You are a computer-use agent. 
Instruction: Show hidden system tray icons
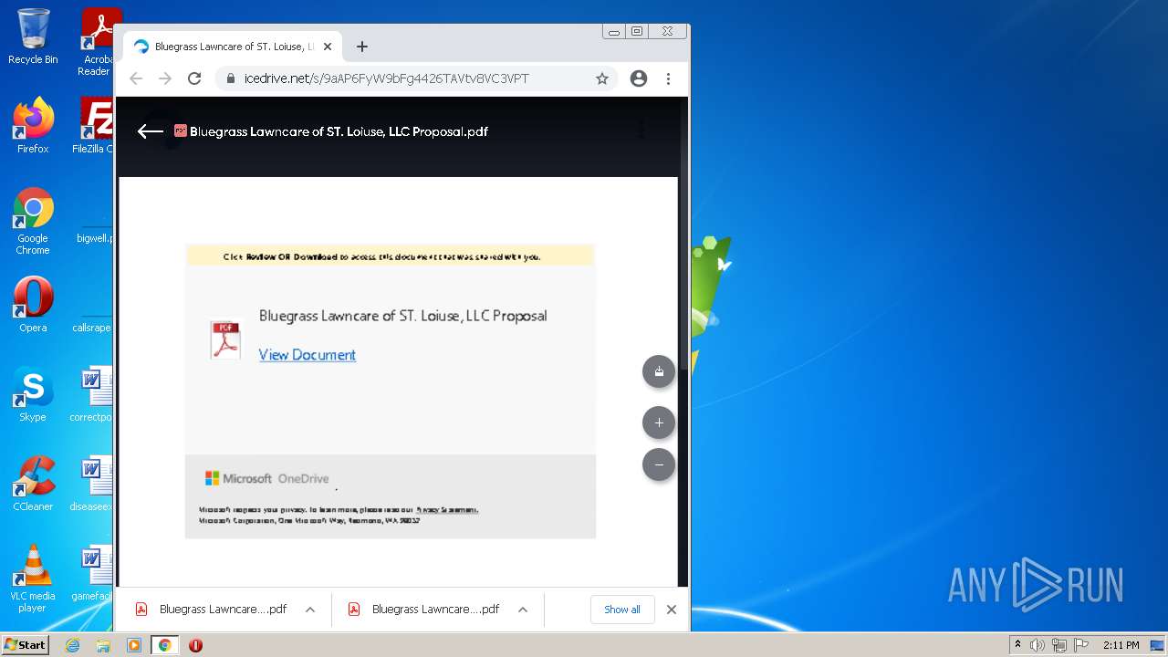[1017, 645]
